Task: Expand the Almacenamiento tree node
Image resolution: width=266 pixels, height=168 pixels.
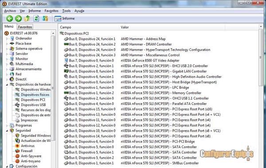Action: 7,69
